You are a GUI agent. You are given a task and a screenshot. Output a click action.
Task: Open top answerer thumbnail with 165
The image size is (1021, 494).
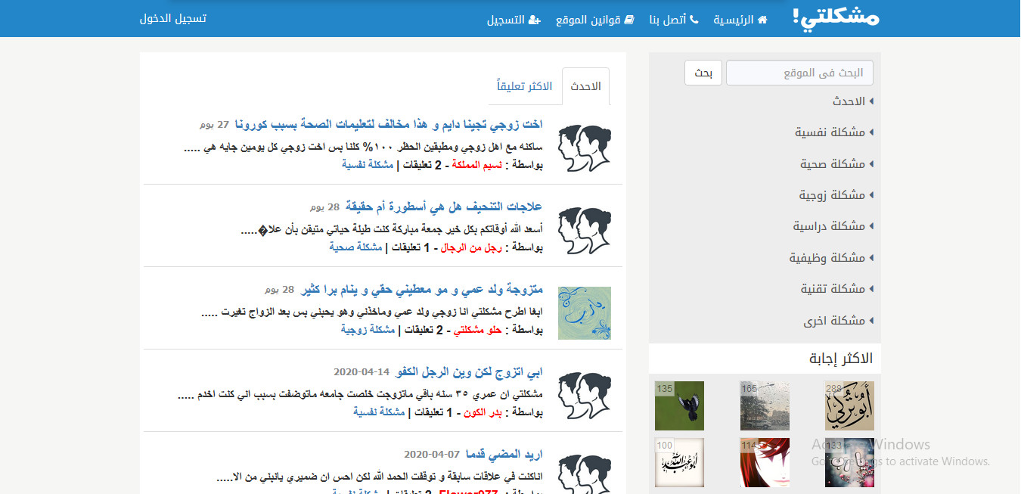tap(765, 405)
